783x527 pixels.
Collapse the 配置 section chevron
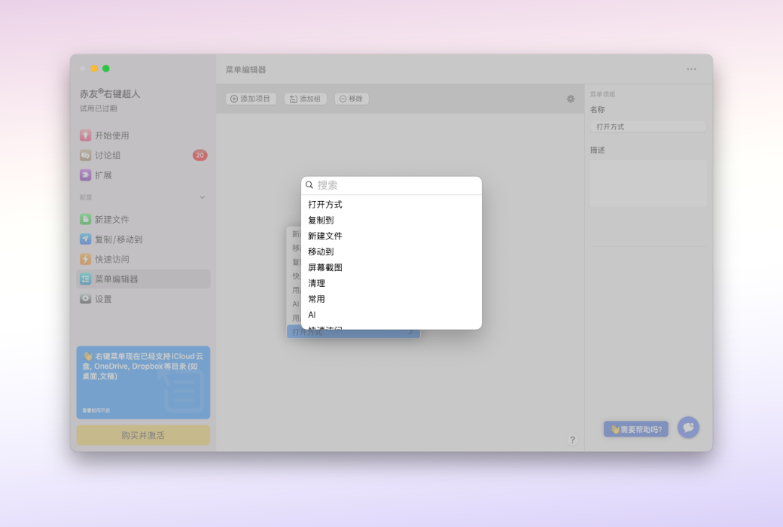click(x=203, y=197)
